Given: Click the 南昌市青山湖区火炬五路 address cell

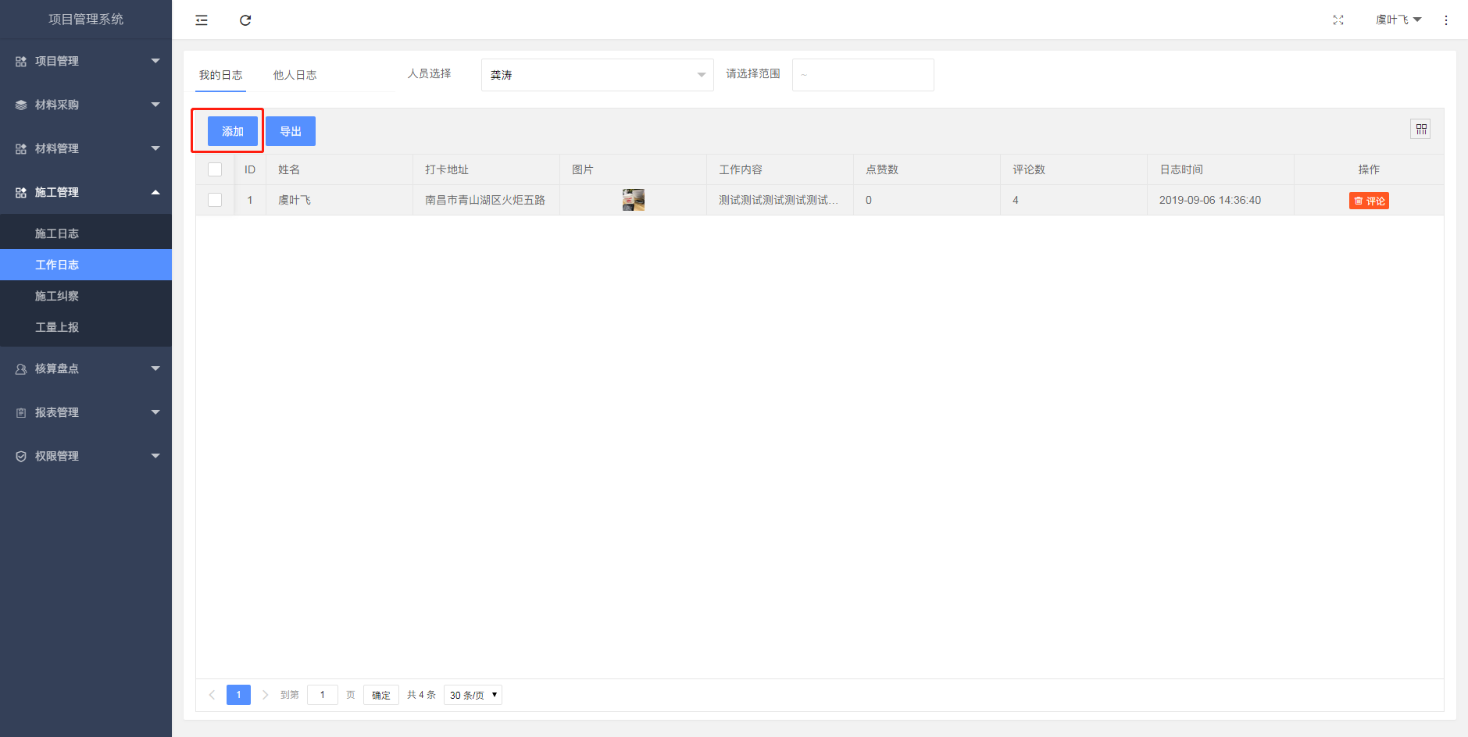Looking at the screenshot, I should coord(485,200).
